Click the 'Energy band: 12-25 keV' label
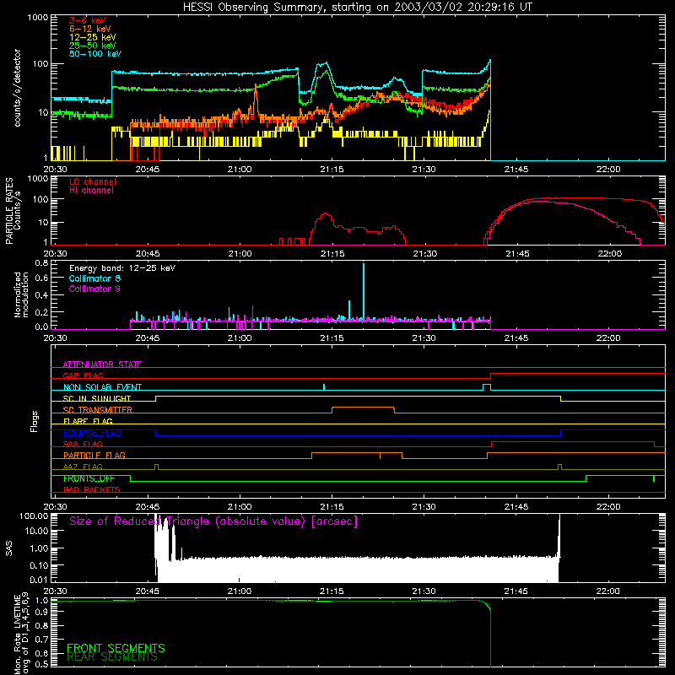The image size is (675, 675). pyautogui.click(x=122, y=268)
